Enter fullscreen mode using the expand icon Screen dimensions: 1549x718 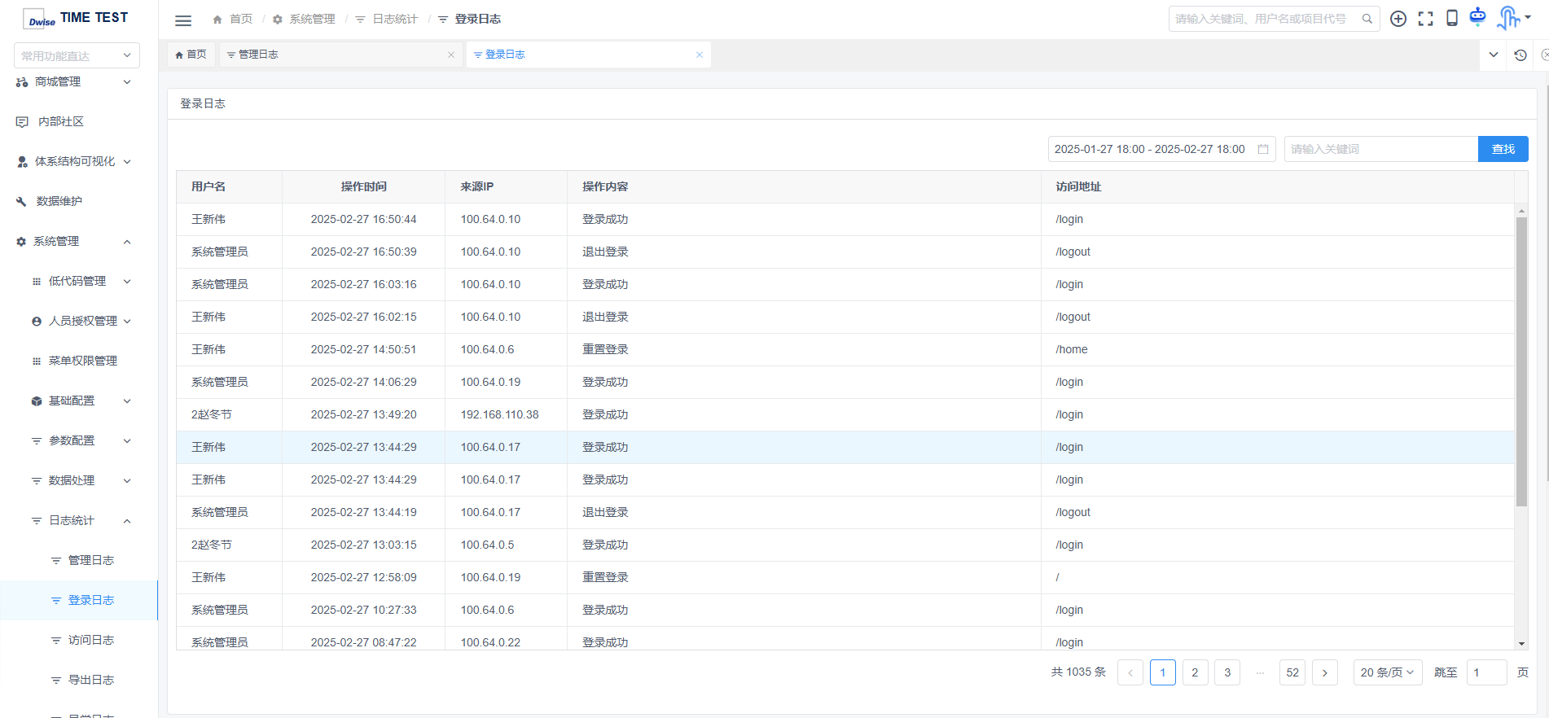tap(1425, 19)
